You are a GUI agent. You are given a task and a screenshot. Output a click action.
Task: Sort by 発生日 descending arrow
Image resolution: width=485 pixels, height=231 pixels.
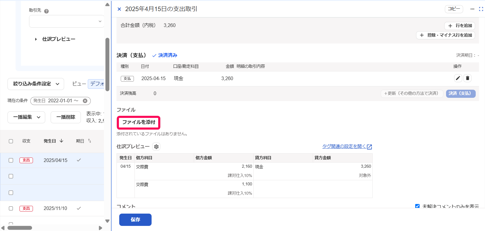[x=61, y=141]
